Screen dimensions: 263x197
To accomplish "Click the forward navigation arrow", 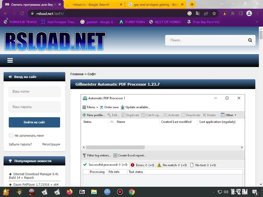I will click(14, 13).
